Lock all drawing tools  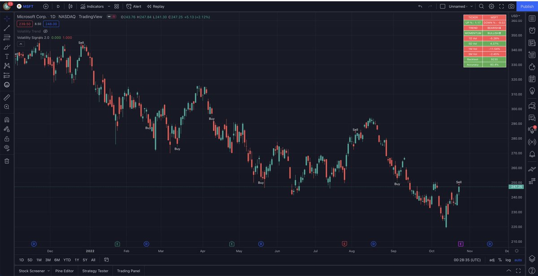tap(7, 139)
